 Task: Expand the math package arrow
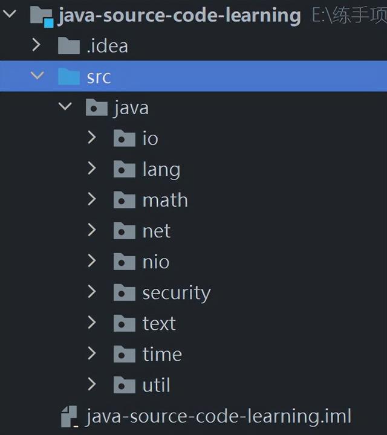[92, 199]
